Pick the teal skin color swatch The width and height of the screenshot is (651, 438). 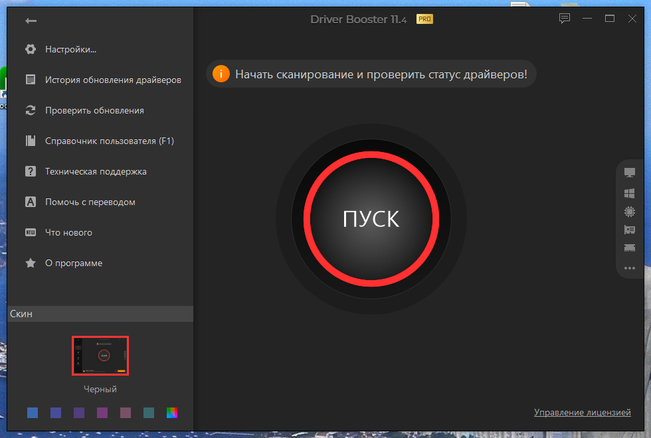tap(149, 413)
